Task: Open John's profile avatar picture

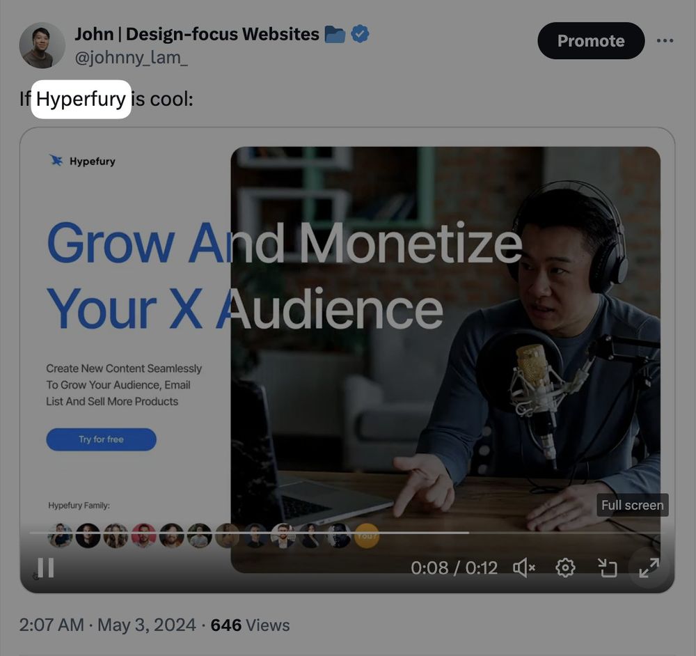Action: 42,45
